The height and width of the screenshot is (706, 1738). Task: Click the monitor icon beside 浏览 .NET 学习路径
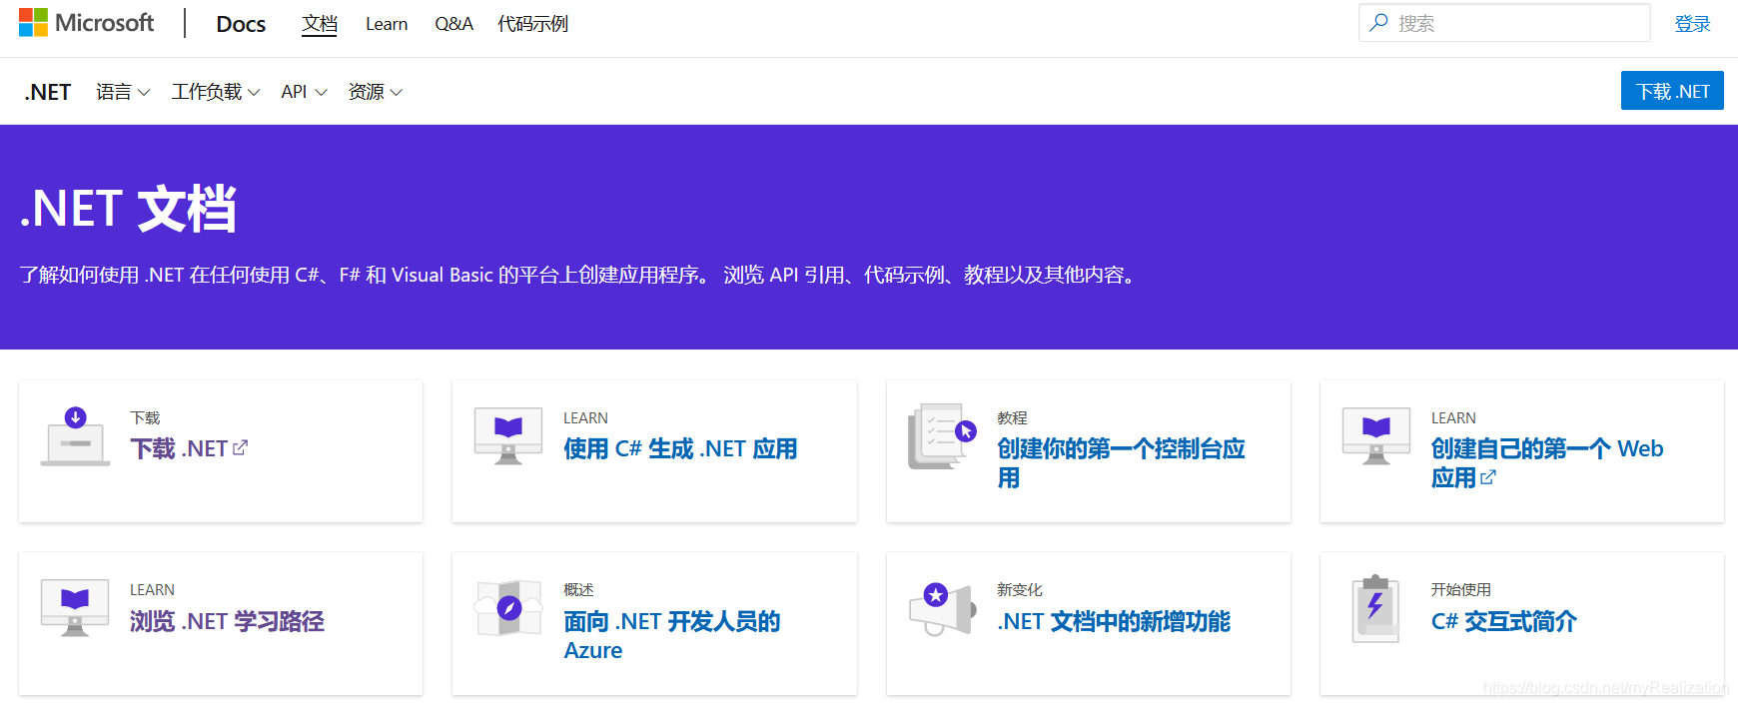(75, 607)
